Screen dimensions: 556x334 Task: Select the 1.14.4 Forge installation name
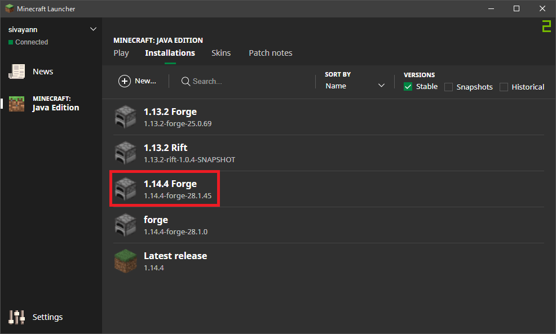(x=170, y=184)
